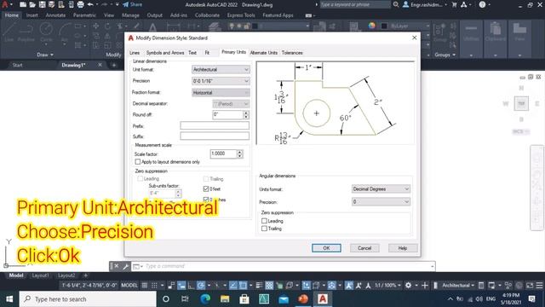Switch to the Text tab in dialog

point(192,53)
